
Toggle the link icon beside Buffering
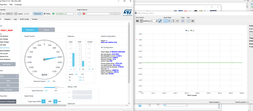[x=160, y=21]
